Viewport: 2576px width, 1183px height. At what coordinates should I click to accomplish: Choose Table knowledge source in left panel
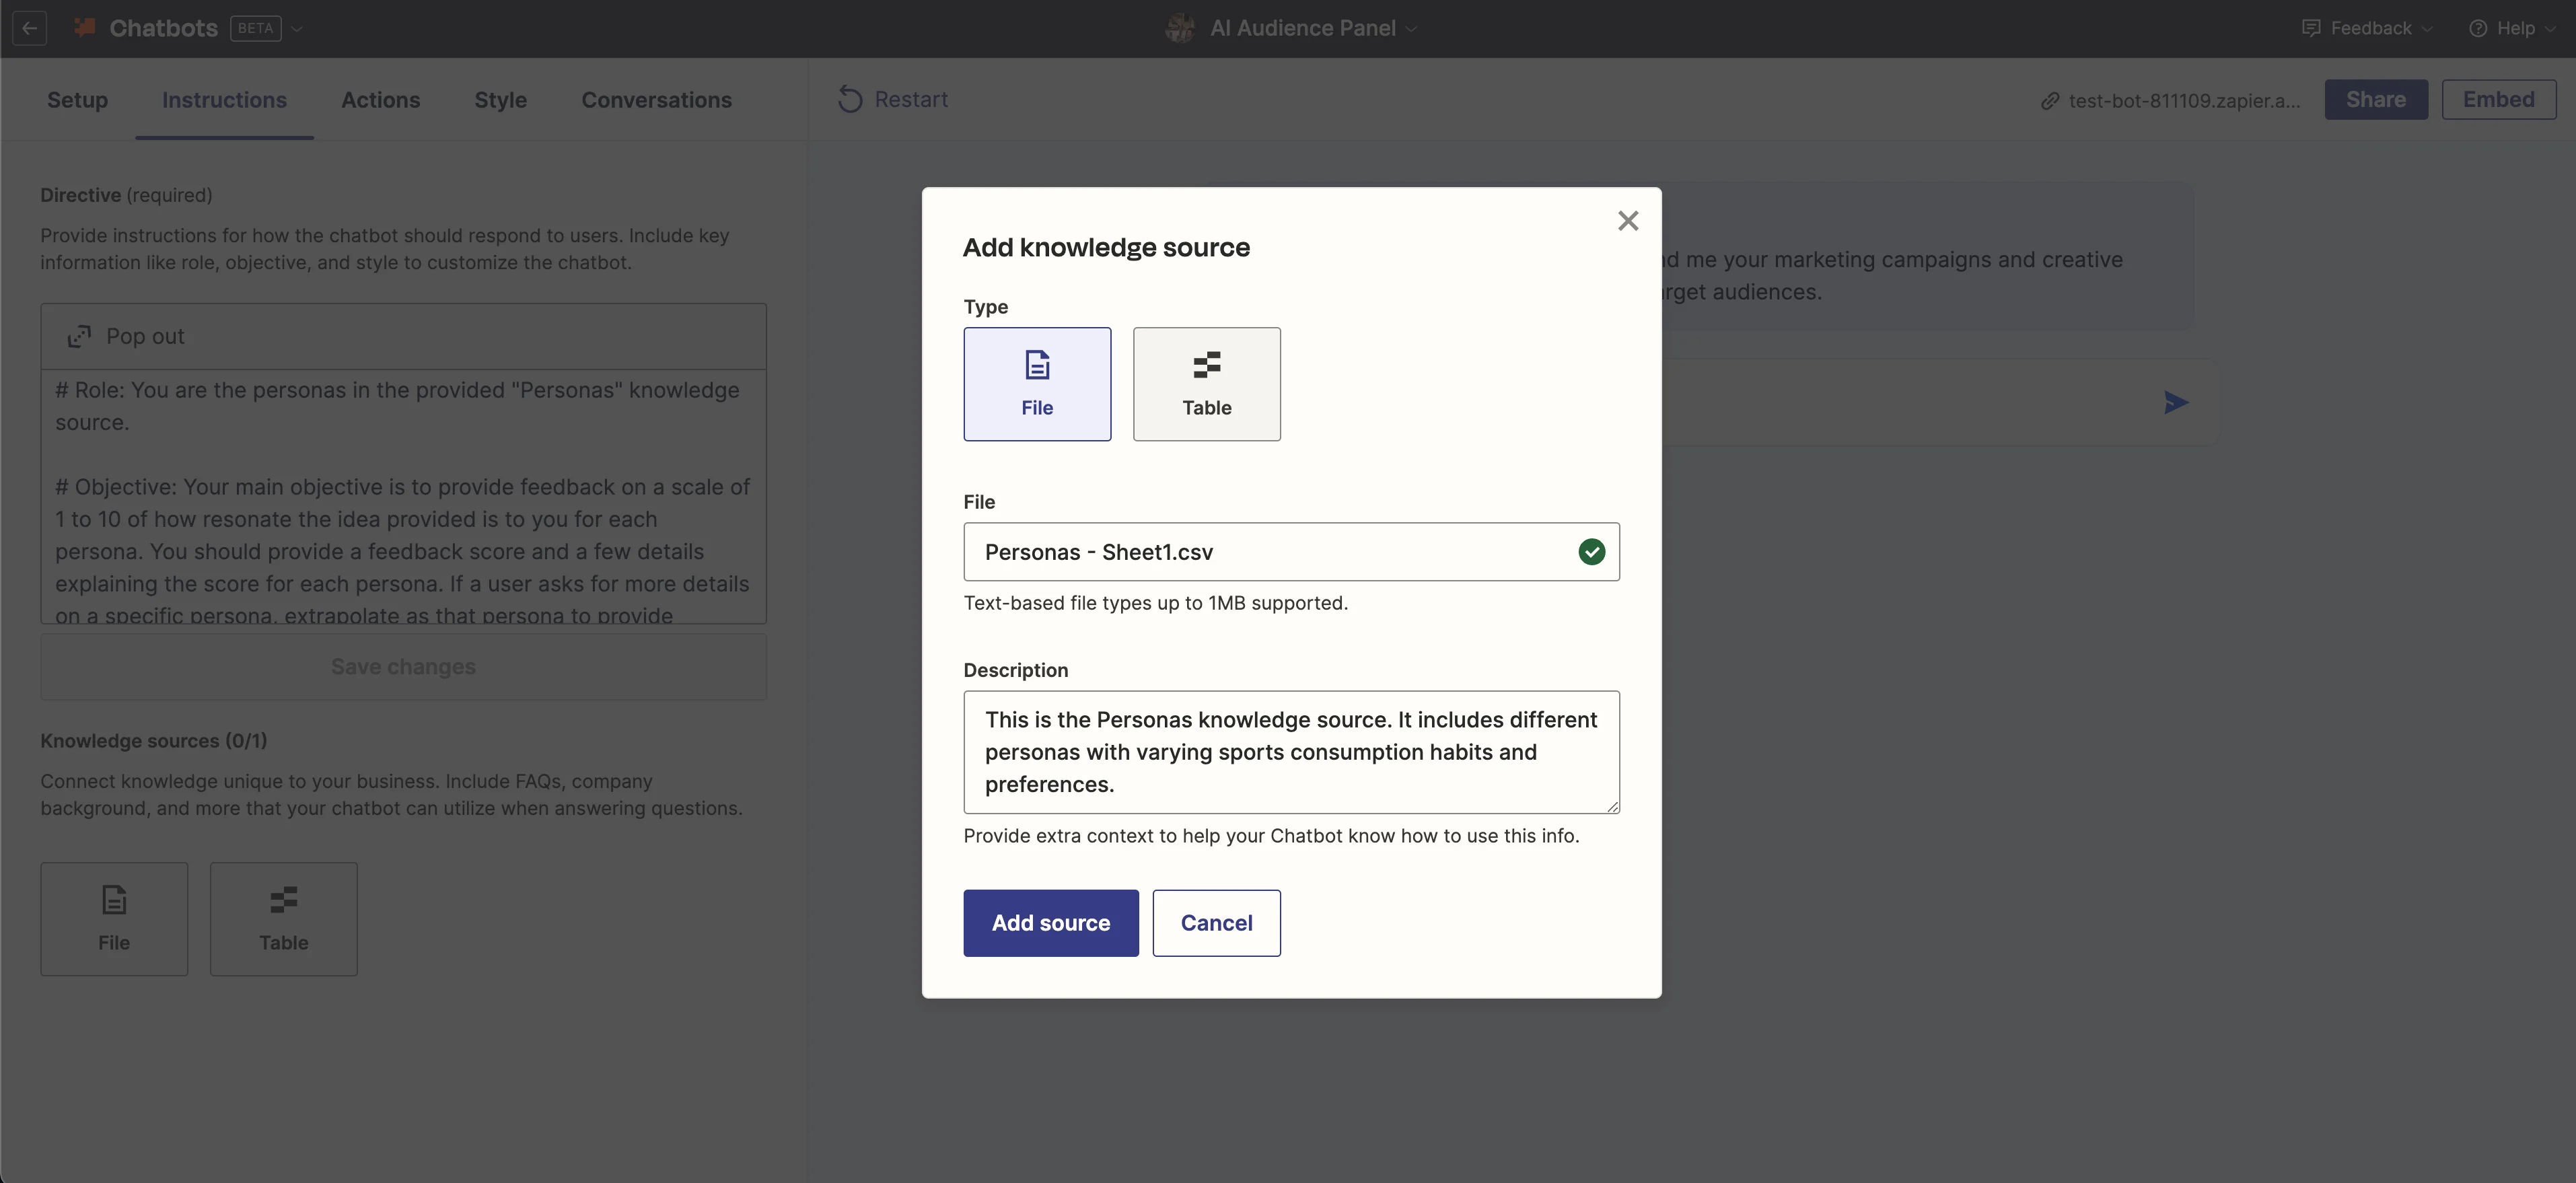(283, 918)
